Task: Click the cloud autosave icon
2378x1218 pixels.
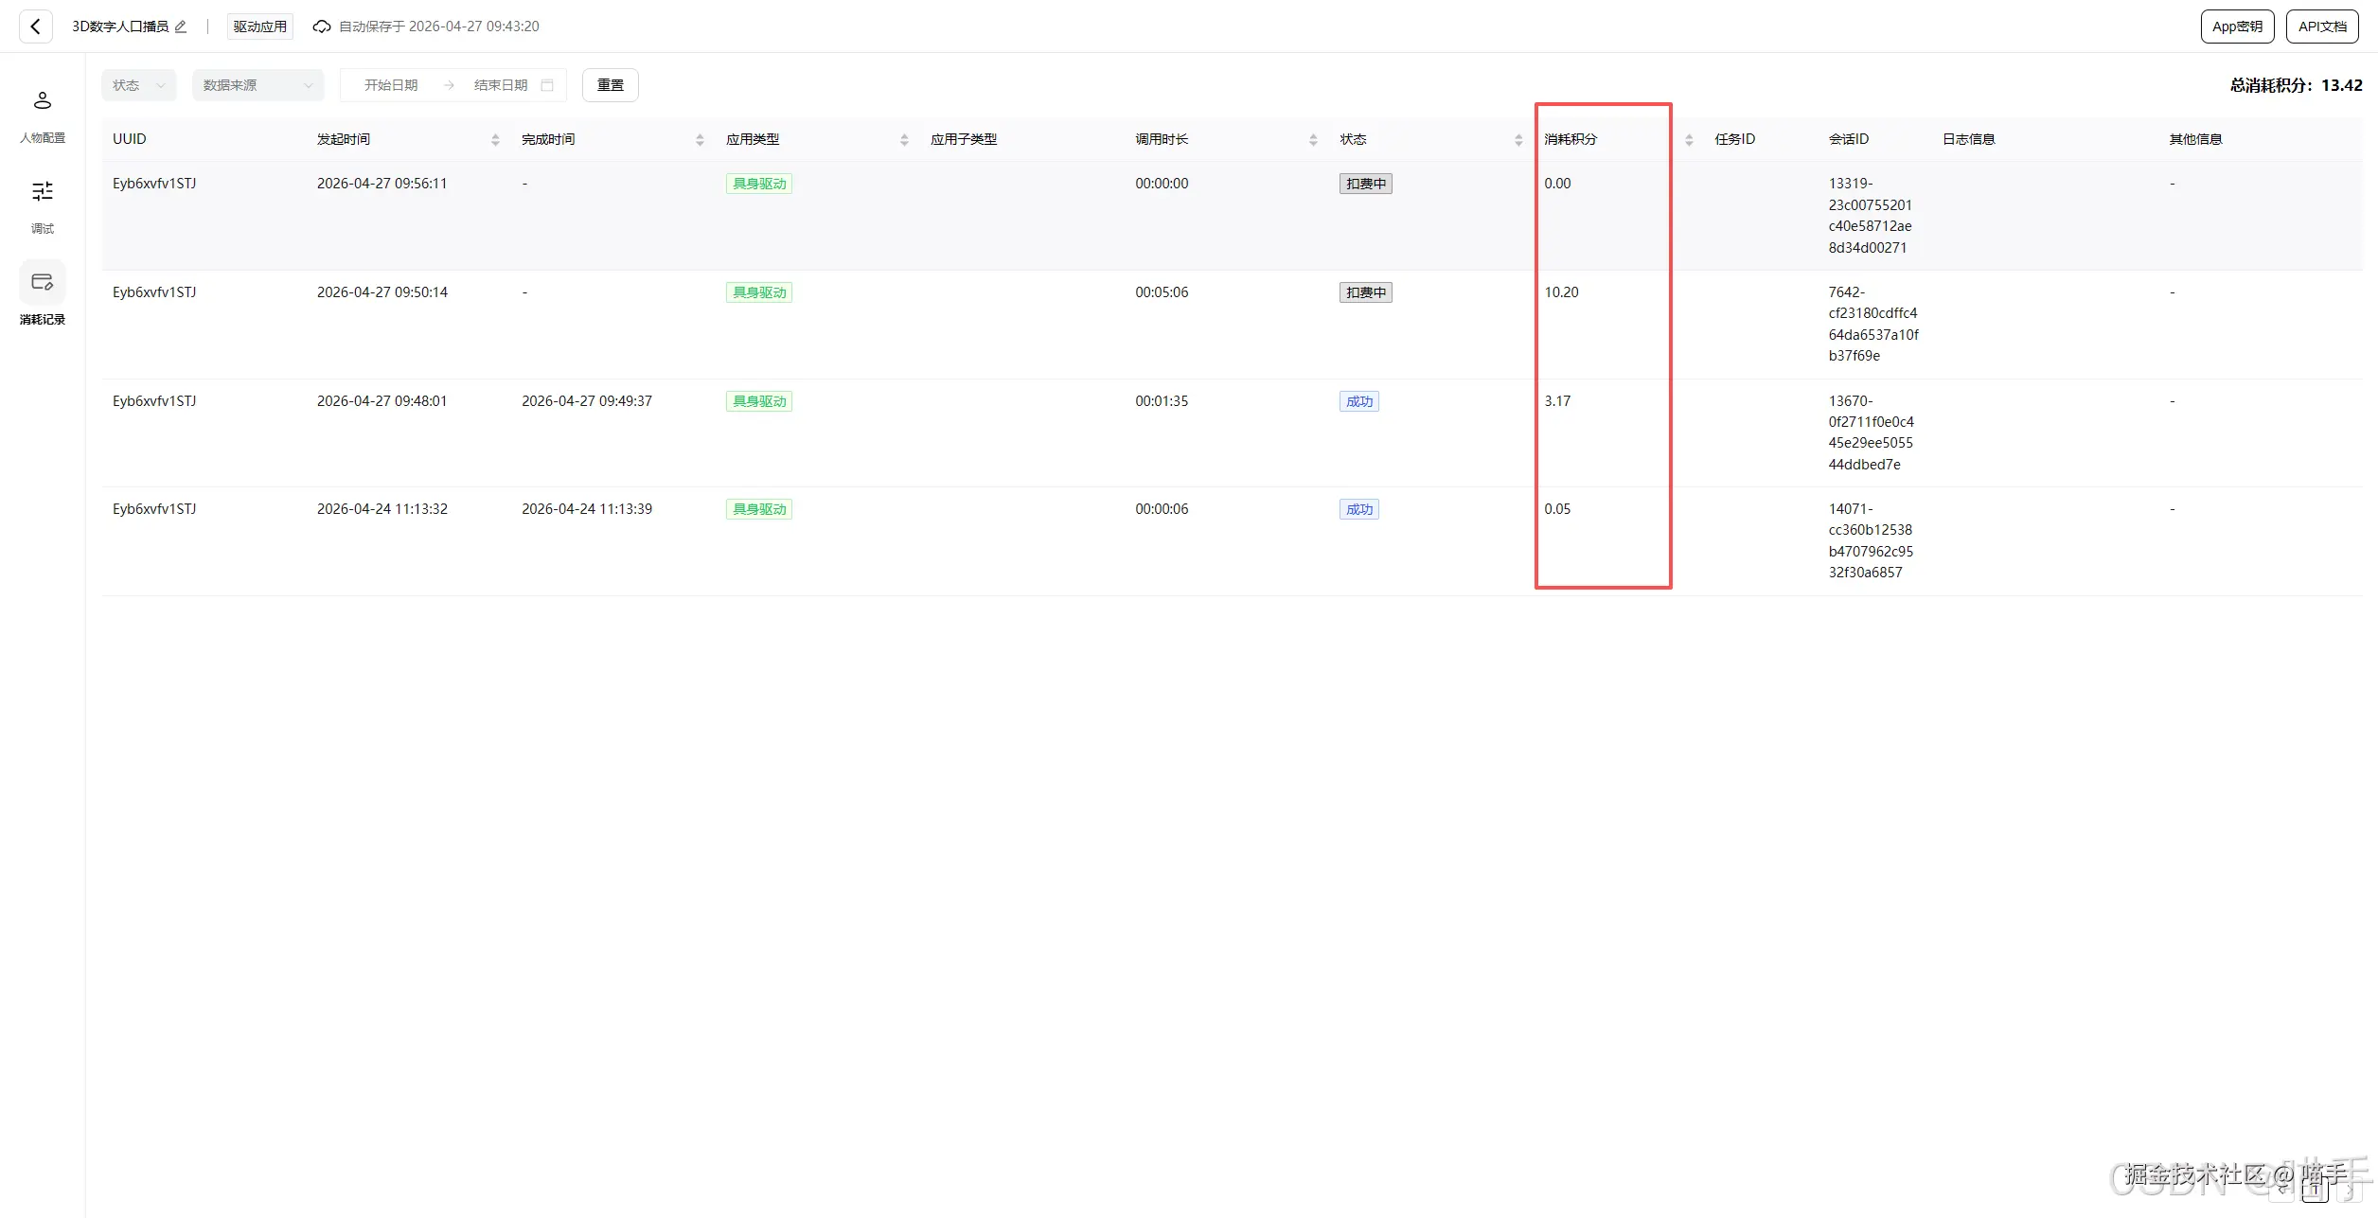Action: pyautogui.click(x=322, y=26)
